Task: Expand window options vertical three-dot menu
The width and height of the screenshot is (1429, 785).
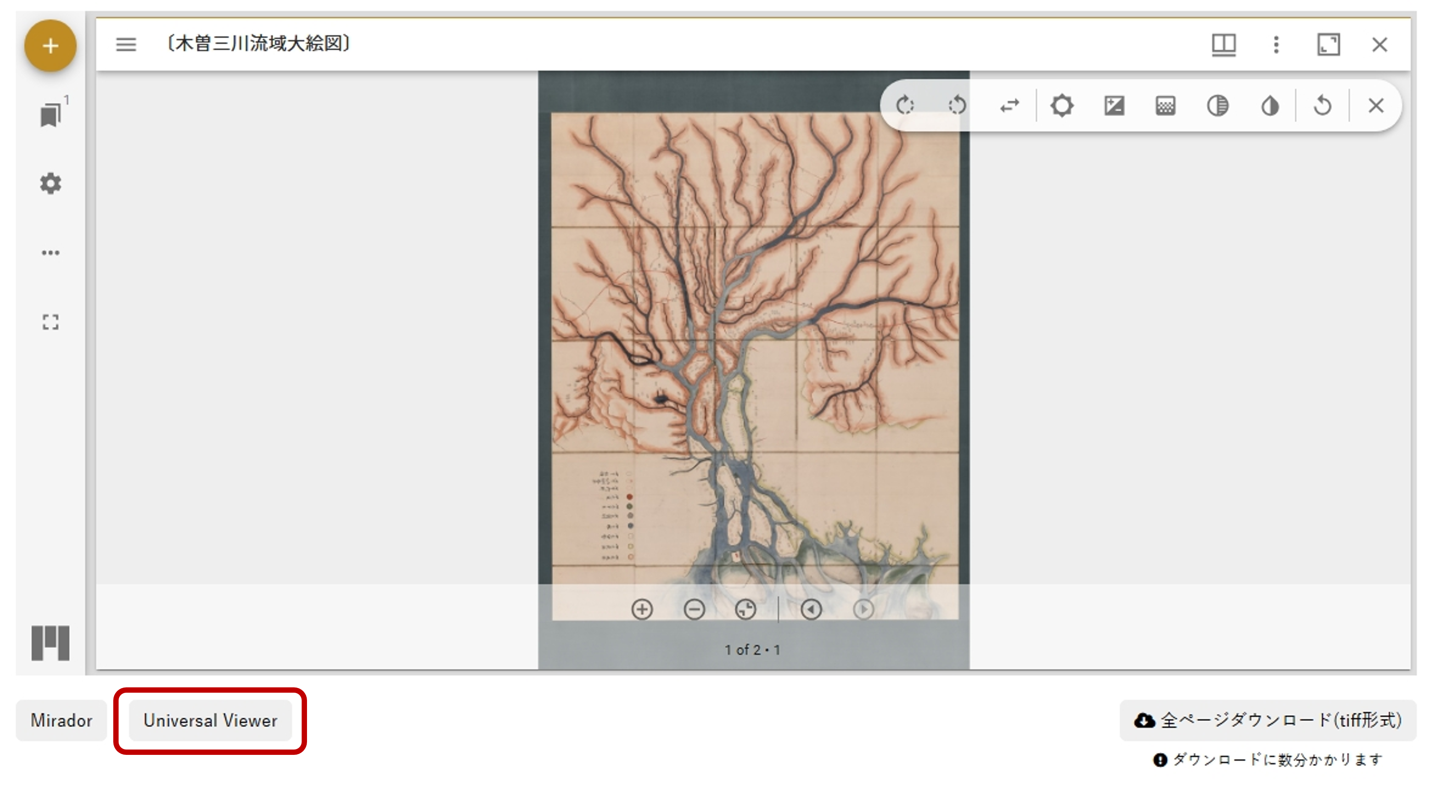Action: pos(1276,44)
